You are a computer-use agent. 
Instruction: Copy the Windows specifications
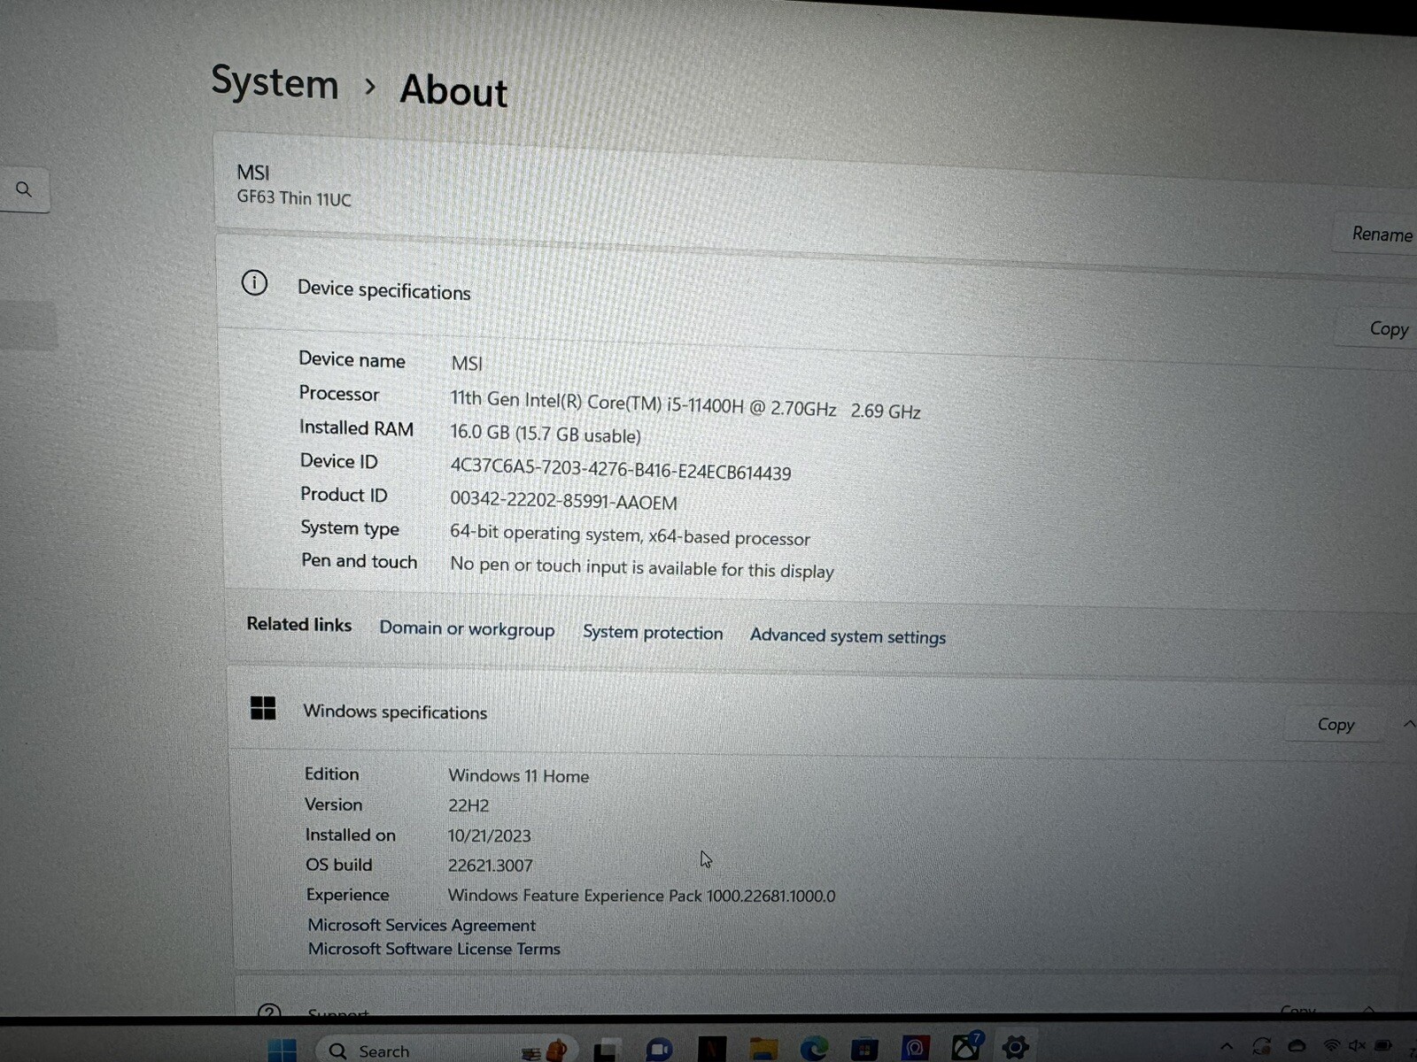click(x=1336, y=724)
